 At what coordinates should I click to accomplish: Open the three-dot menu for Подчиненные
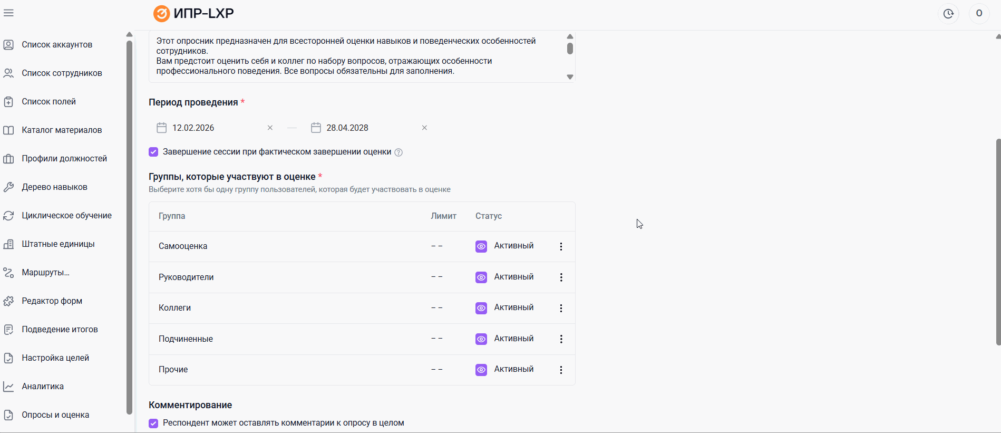pyautogui.click(x=561, y=339)
